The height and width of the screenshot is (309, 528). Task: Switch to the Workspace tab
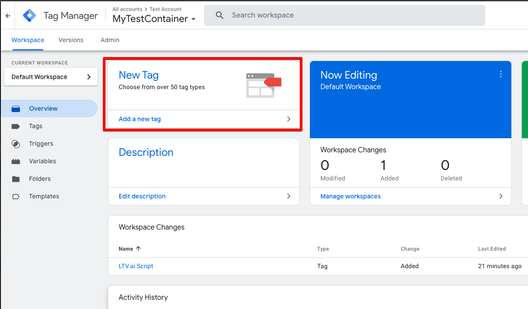click(28, 40)
